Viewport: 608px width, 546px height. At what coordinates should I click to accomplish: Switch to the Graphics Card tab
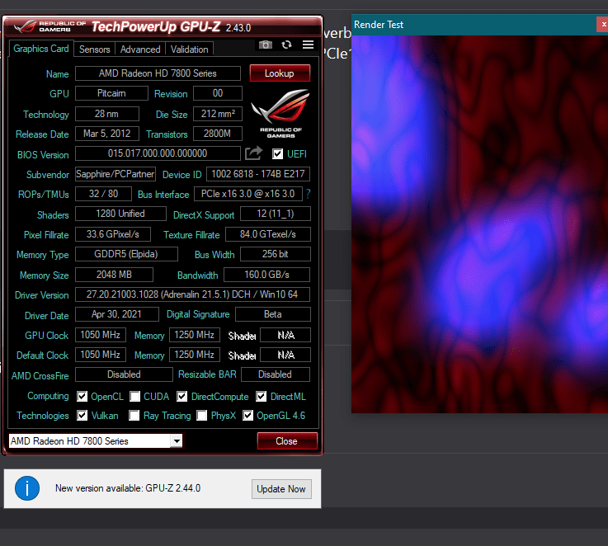pos(40,49)
